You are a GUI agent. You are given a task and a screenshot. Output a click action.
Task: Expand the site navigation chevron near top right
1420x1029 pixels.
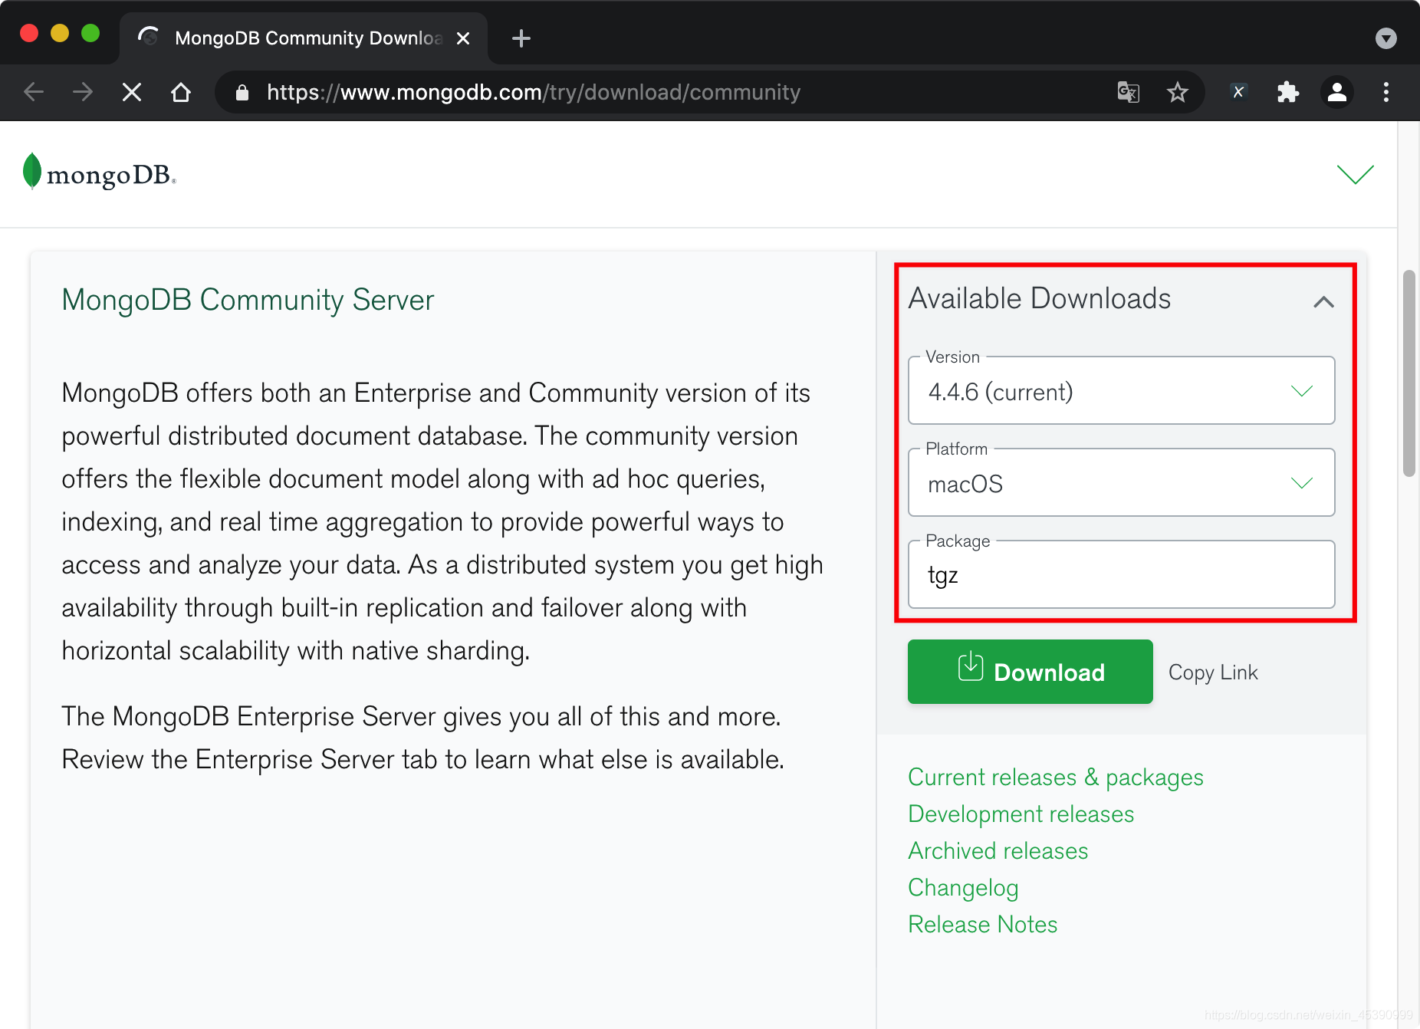point(1355,173)
